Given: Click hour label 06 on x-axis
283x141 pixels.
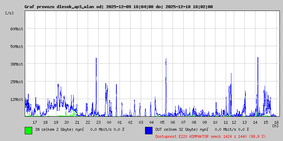Looking at the screenshot, I should click(x=173, y=122).
